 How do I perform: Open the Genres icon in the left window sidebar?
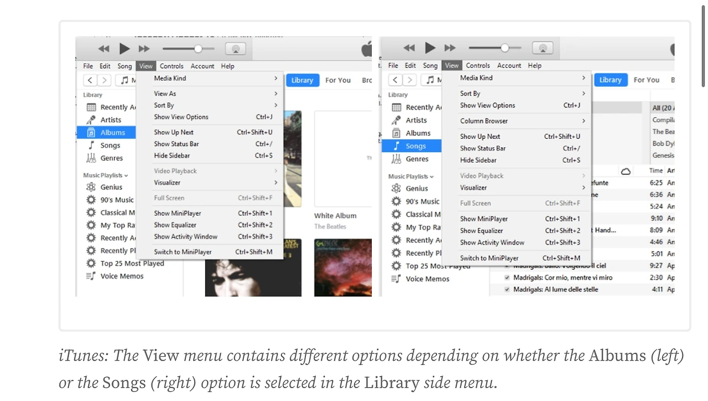coord(91,158)
